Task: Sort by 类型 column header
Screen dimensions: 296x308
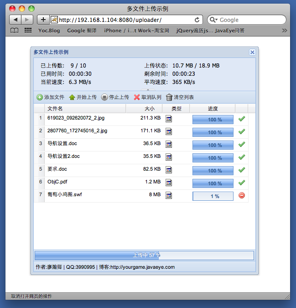Action: click(x=176, y=109)
